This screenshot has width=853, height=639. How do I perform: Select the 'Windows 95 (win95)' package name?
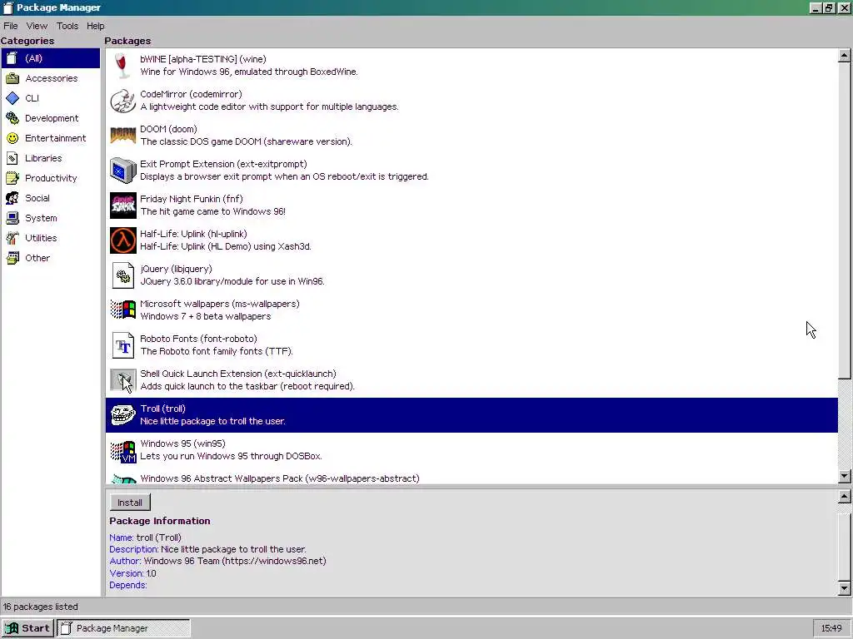(x=182, y=444)
